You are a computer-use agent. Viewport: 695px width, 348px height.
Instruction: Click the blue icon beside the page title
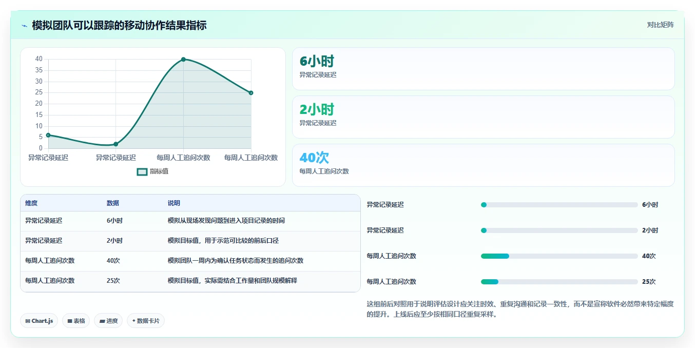pos(25,25)
